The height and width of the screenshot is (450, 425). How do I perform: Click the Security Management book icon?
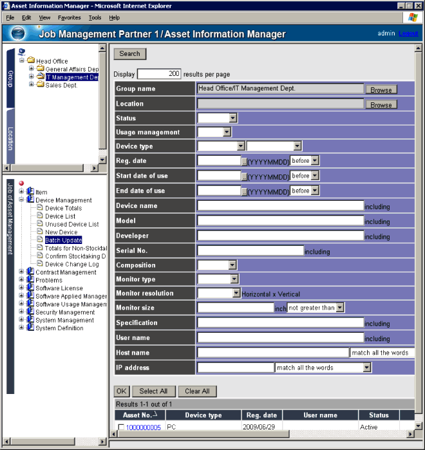pyautogui.click(x=30, y=312)
